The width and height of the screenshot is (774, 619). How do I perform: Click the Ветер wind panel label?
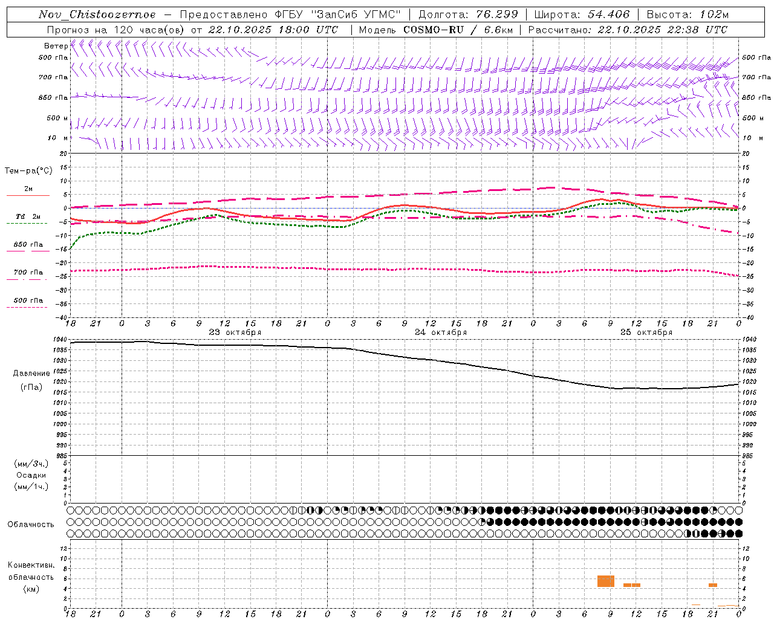(56, 46)
